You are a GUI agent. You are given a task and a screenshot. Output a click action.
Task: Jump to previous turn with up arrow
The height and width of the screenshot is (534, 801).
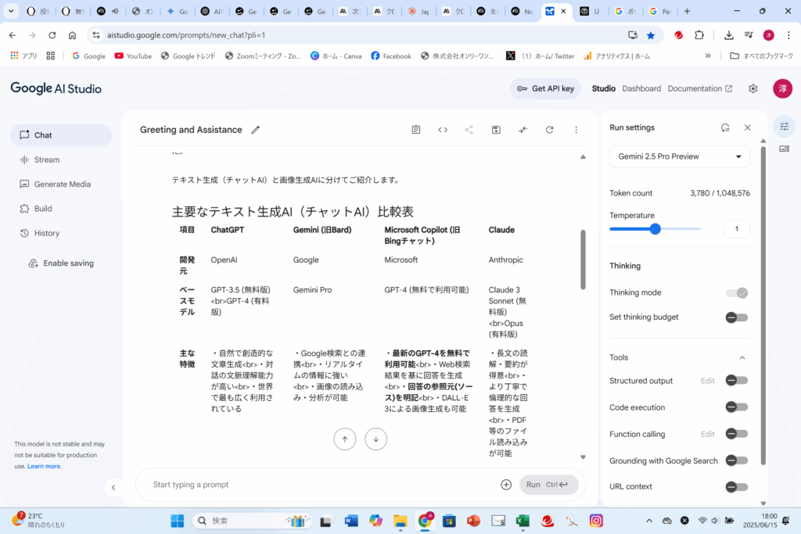345,439
